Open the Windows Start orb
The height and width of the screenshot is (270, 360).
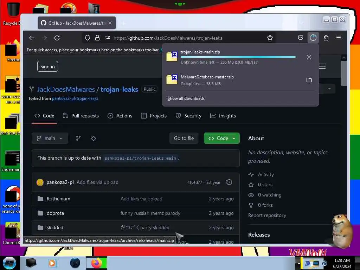tap(9, 263)
